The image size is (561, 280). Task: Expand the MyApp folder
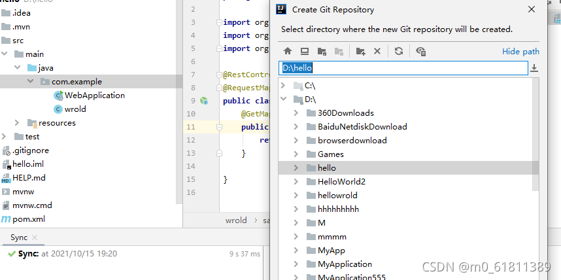click(x=296, y=251)
